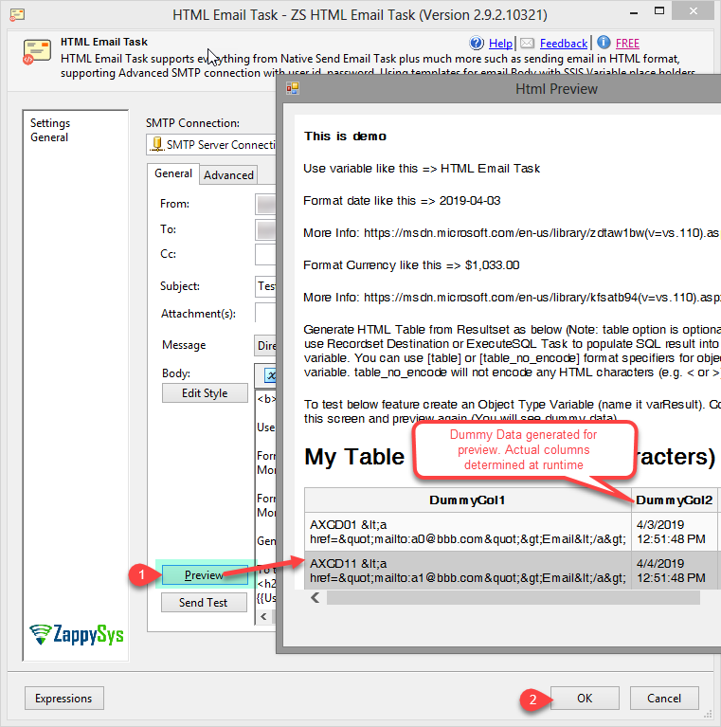Click the Preview button
The width and height of the screenshot is (721, 727).
(205, 575)
